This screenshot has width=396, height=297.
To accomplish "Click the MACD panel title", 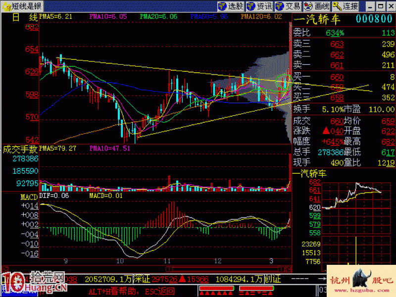I will (x=29, y=197).
